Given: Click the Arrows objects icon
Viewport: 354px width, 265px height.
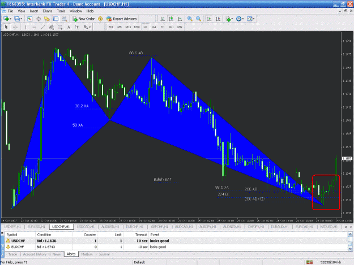Looking at the screenshot, I should click(x=86, y=27).
